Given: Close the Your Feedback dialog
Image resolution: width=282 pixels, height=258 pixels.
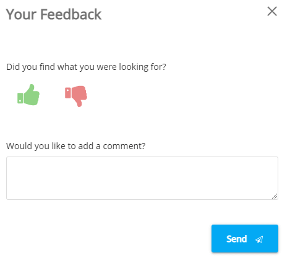Looking at the screenshot, I should click(x=272, y=11).
